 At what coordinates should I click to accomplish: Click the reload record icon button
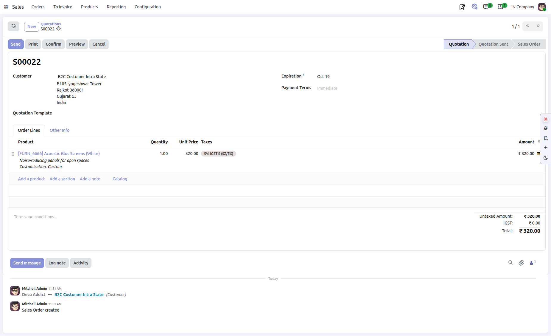tap(14, 26)
